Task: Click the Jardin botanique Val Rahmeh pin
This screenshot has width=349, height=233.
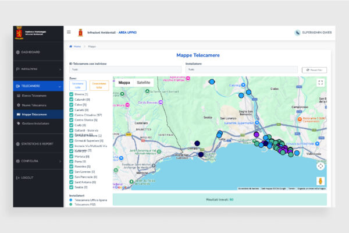Action: point(159,152)
